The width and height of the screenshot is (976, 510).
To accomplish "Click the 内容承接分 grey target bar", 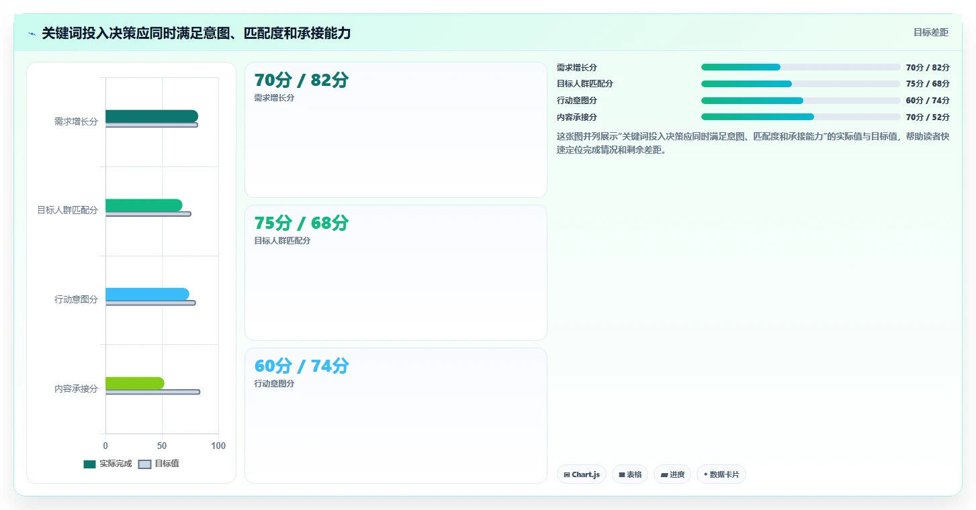I will pyautogui.click(x=152, y=392).
